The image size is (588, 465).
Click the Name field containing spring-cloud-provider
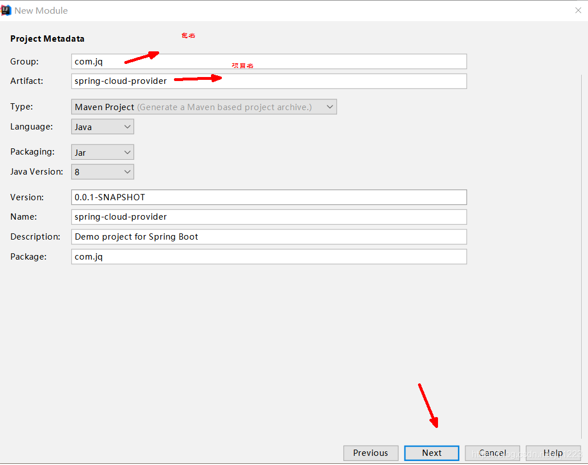coord(269,217)
